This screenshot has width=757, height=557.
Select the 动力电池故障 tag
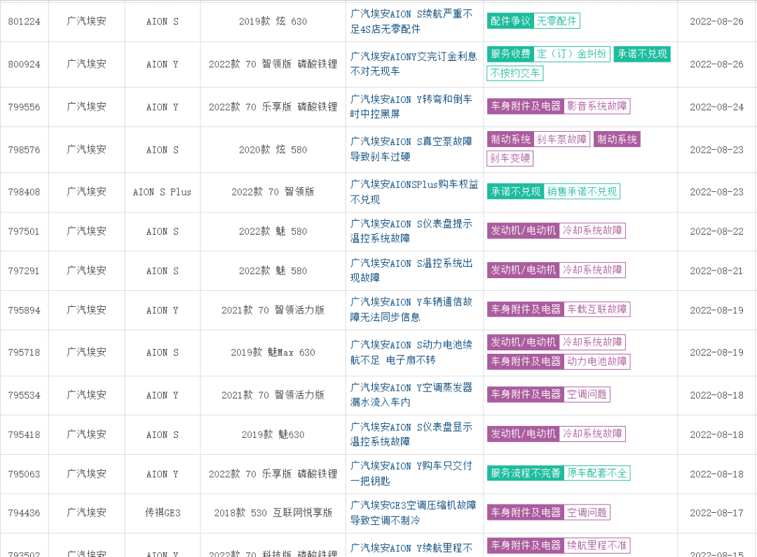(x=597, y=362)
